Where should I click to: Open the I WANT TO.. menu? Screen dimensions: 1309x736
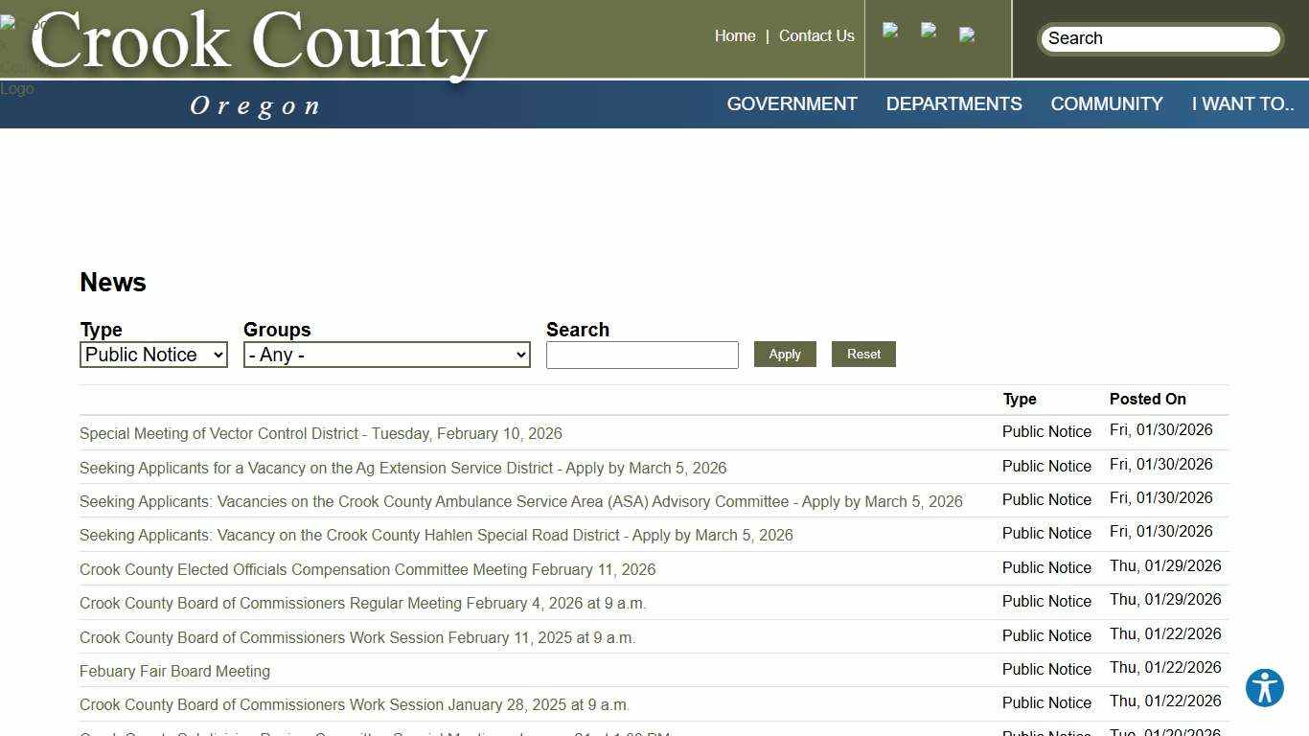[1243, 103]
